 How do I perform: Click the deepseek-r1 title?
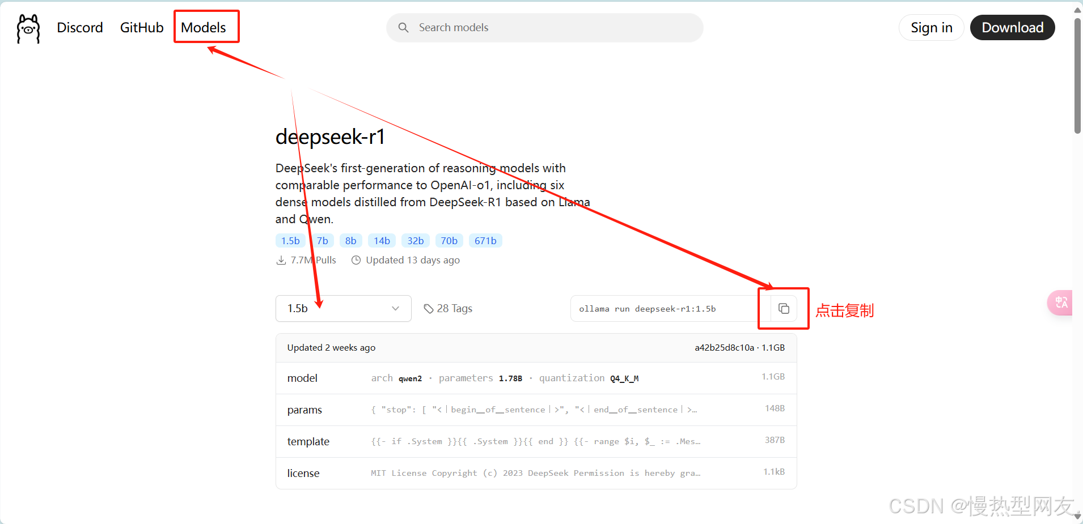(x=331, y=137)
